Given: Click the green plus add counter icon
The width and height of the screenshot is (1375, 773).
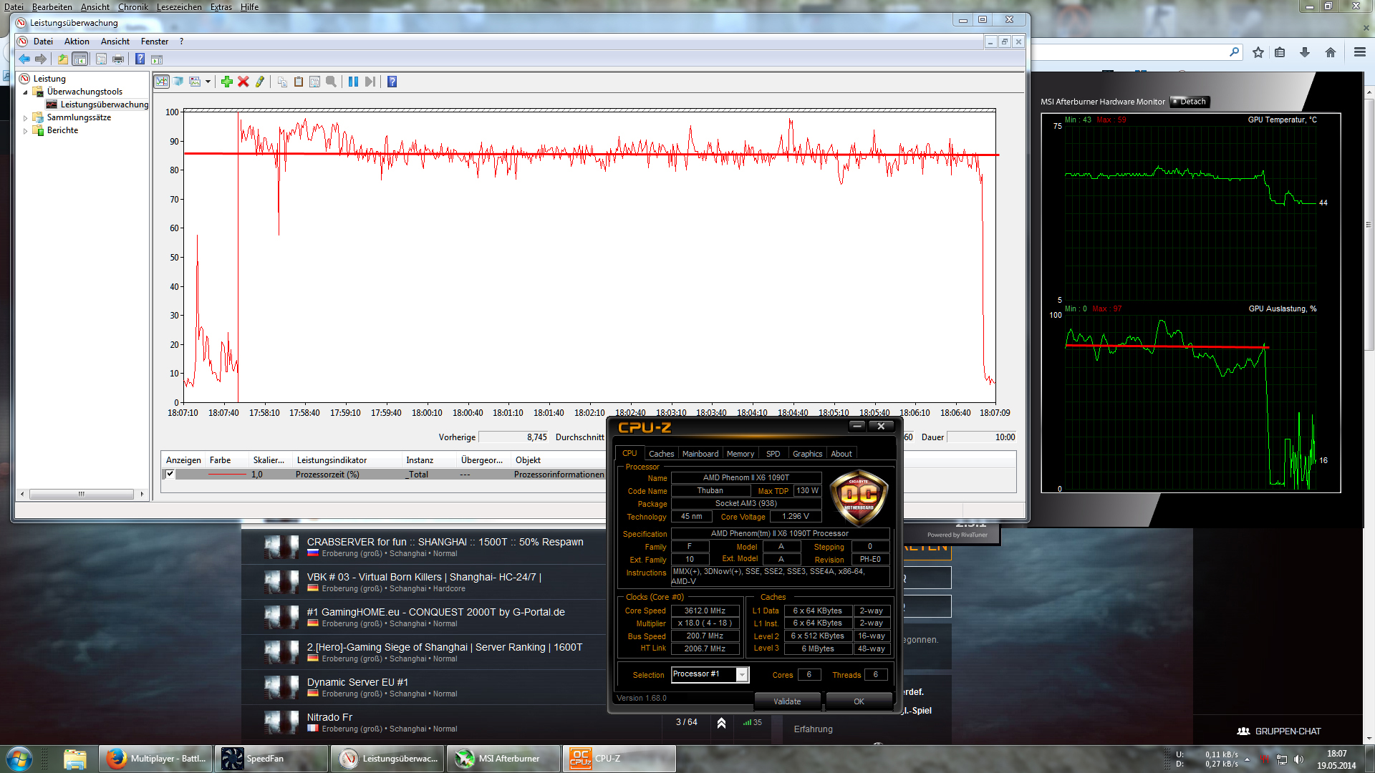Looking at the screenshot, I should pos(227,82).
